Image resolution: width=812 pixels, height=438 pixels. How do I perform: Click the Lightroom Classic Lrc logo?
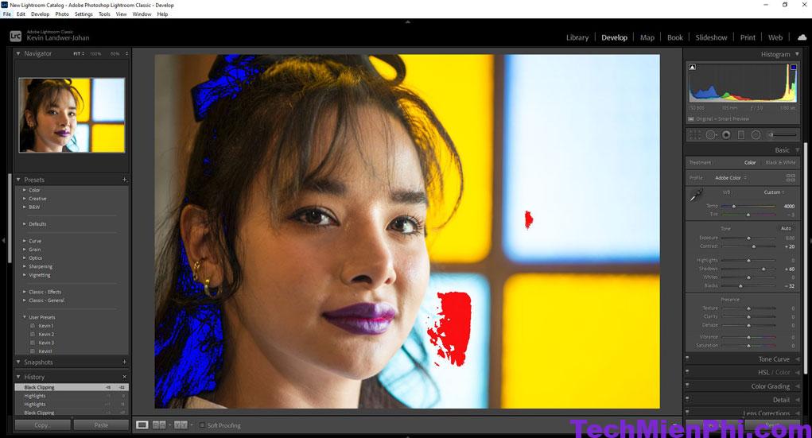coord(16,37)
